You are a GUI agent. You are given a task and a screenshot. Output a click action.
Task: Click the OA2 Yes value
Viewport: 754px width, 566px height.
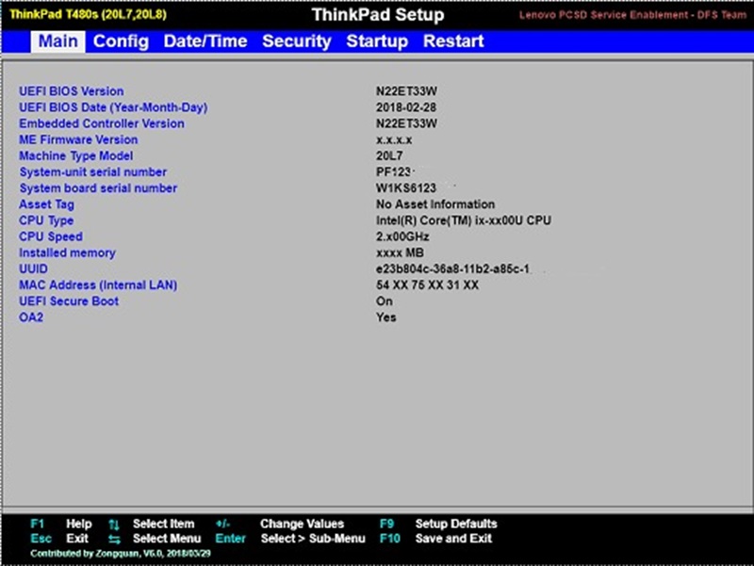point(385,317)
